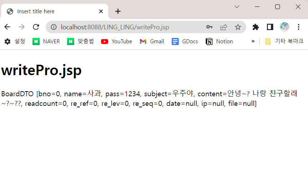Bookmark this page with the star

pyautogui.click(x=238, y=27)
